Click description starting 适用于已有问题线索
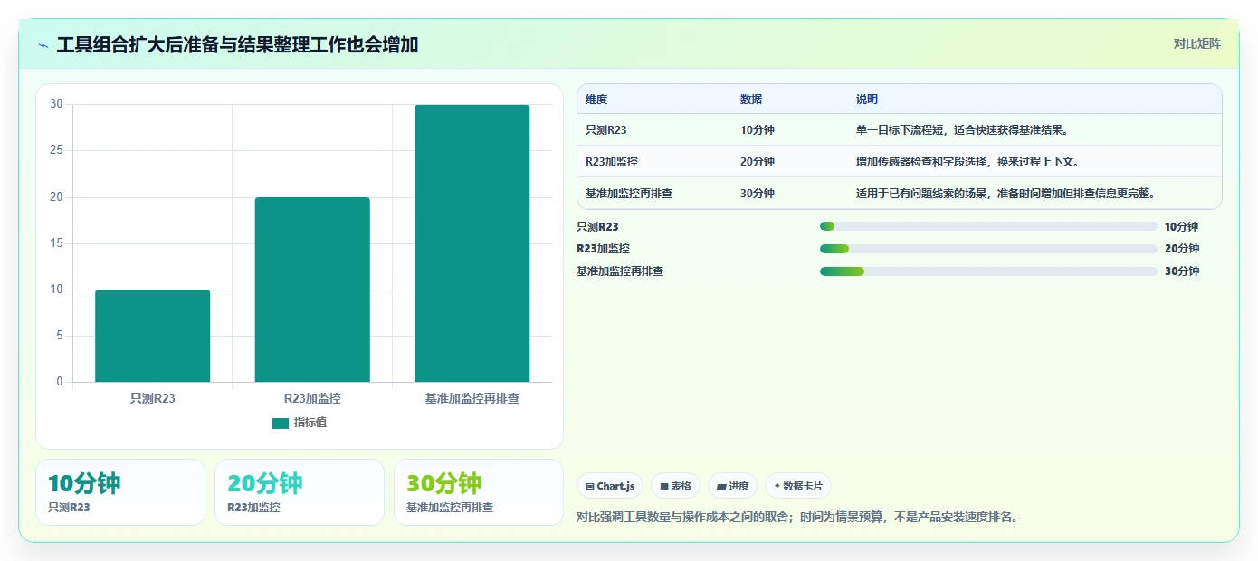1258x561 pixels. coord(1006,193)
